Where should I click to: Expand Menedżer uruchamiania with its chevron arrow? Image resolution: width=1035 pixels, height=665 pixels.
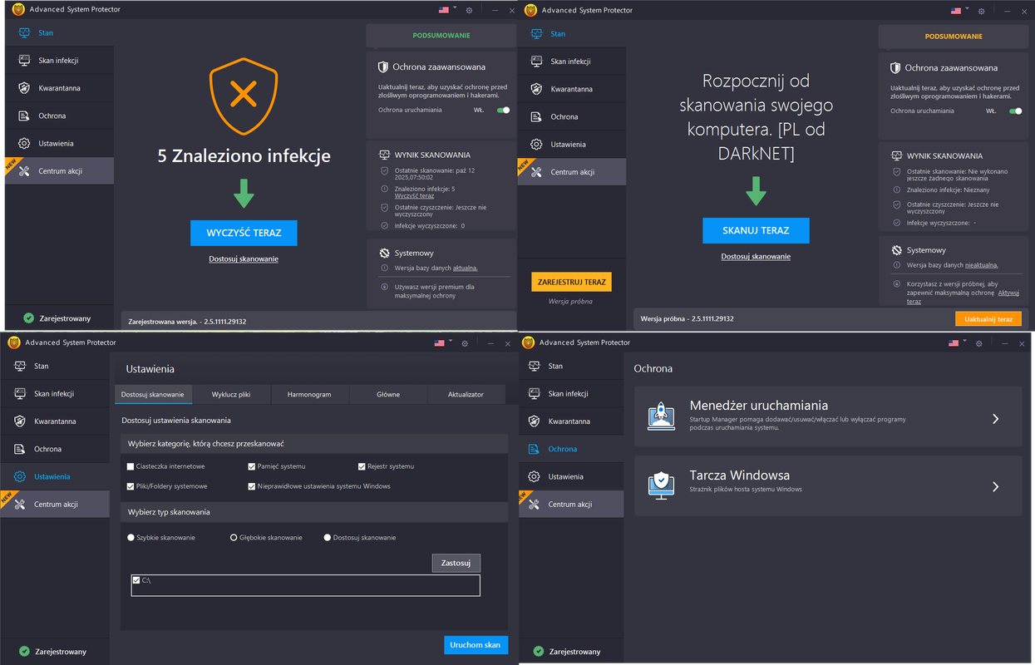pyautogui.click(x=995, y=419)
